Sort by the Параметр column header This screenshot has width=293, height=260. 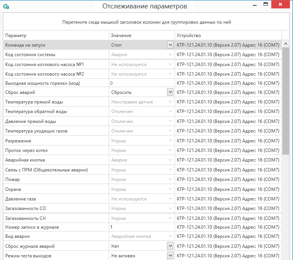(x=56, y=36)
